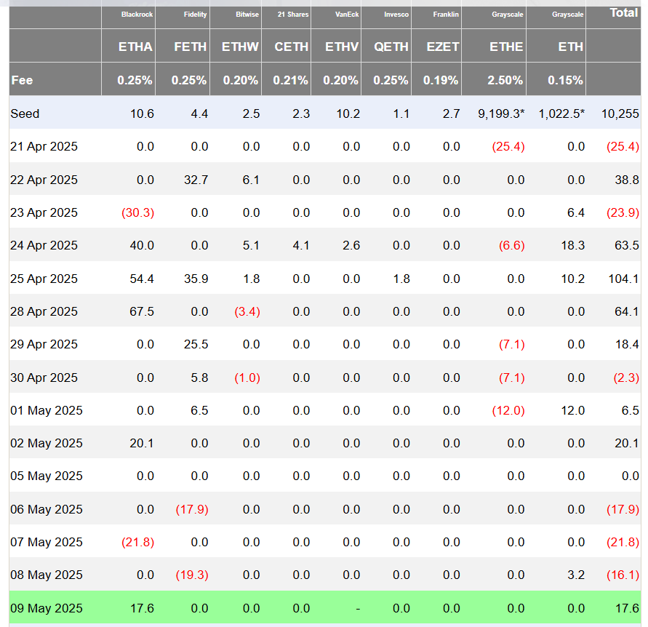Select the (1.0) ETHW outflow
This screenshot has width=648, height=627.
tap(247, 378)
